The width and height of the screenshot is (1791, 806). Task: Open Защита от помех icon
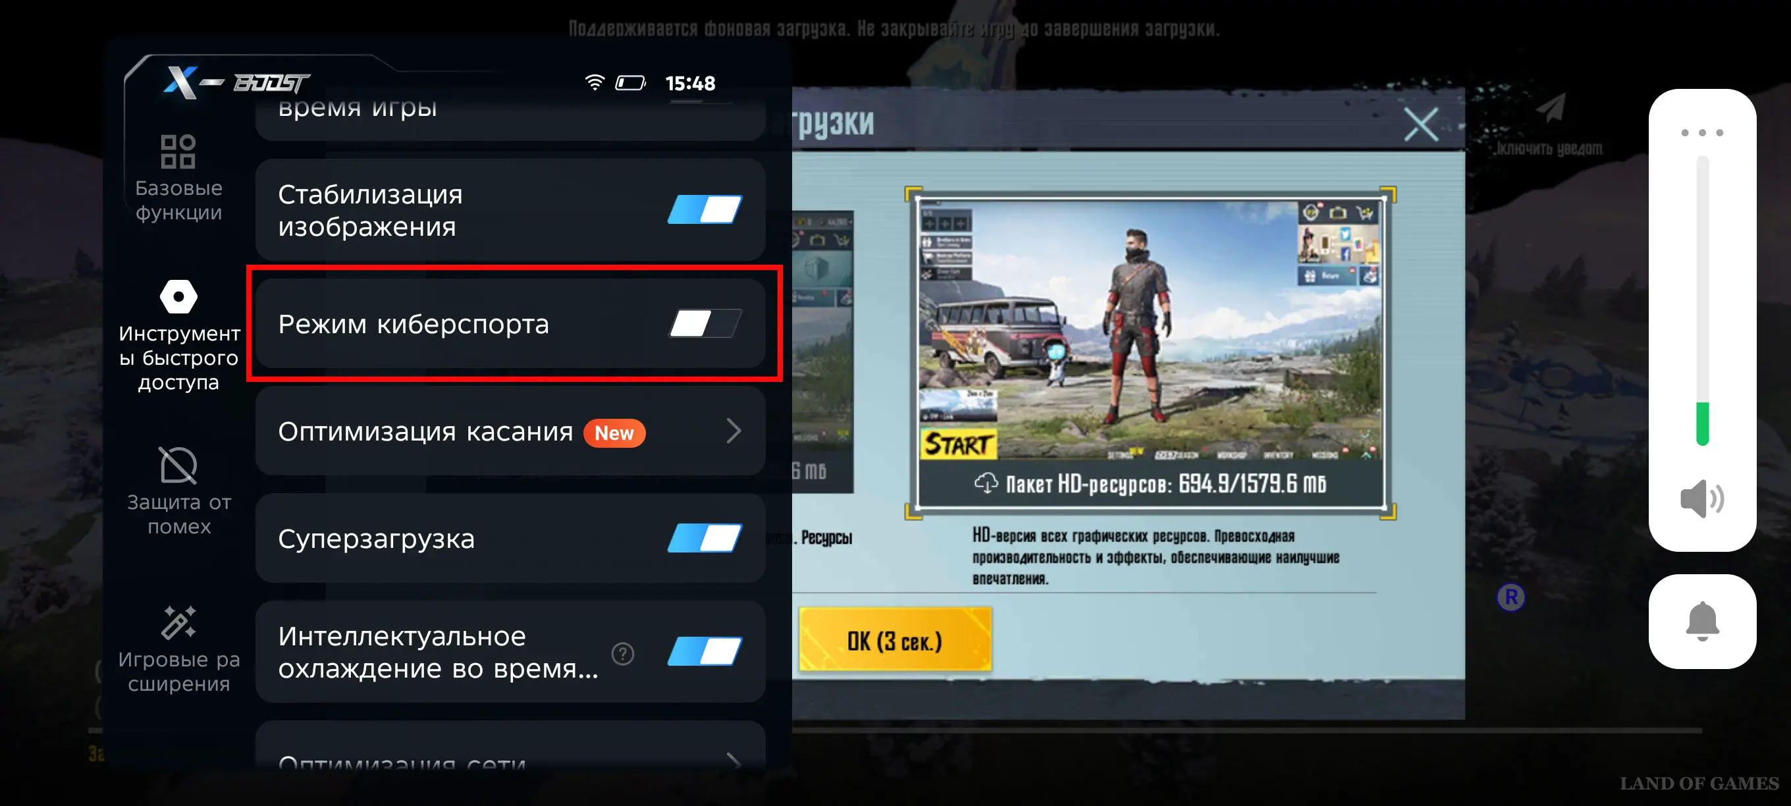point(178,464)
